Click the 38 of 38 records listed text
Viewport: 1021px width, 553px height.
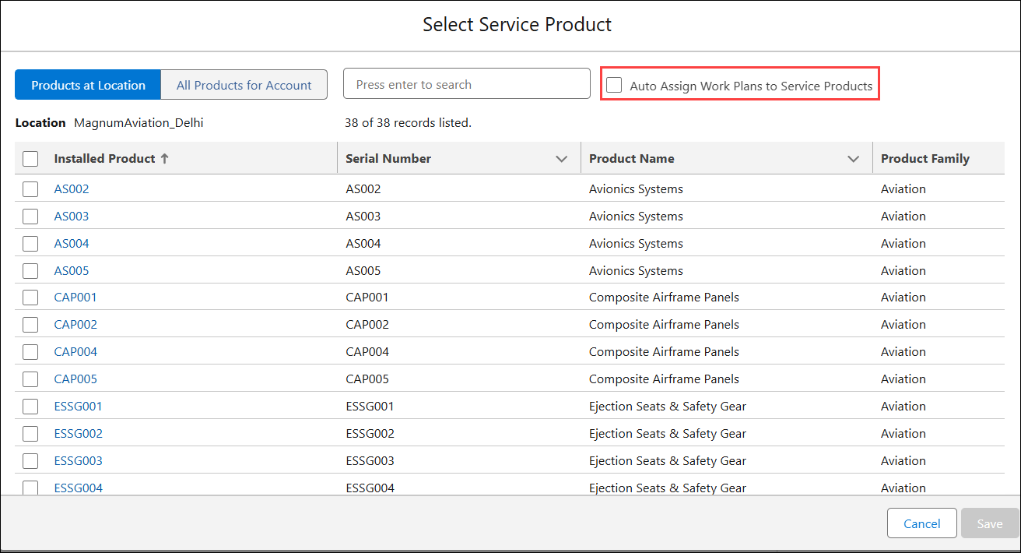tap(408, 122)
